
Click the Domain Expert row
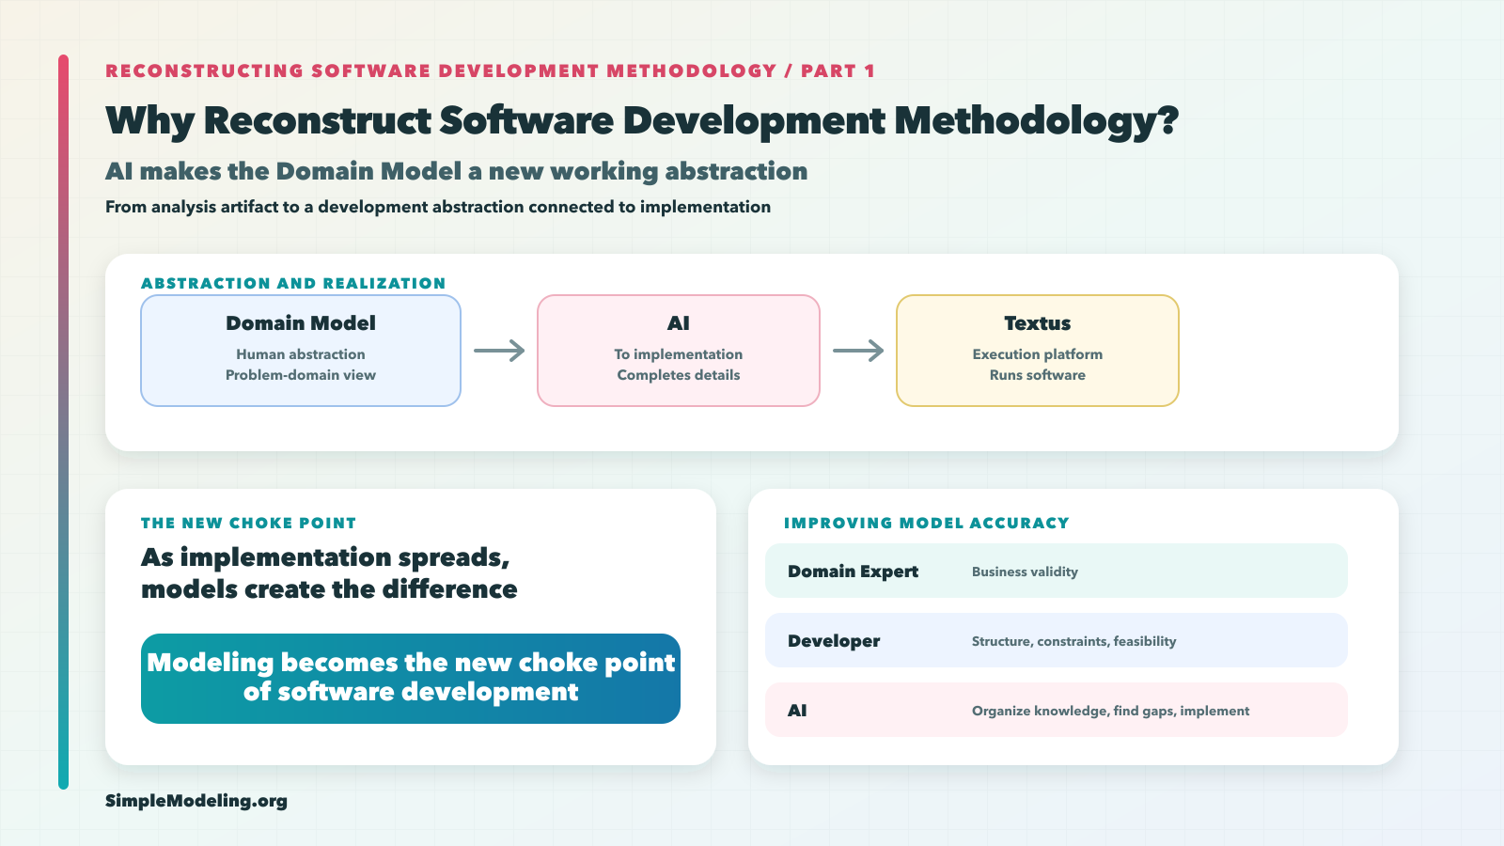pos(1057,571)
